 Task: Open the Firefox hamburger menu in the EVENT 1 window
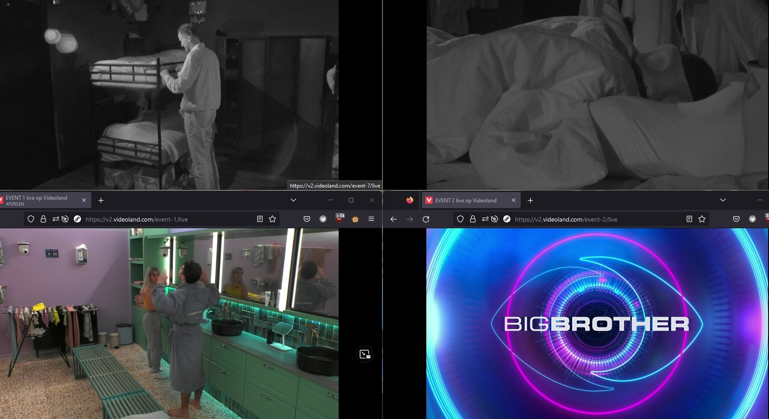tap(371, 219)
